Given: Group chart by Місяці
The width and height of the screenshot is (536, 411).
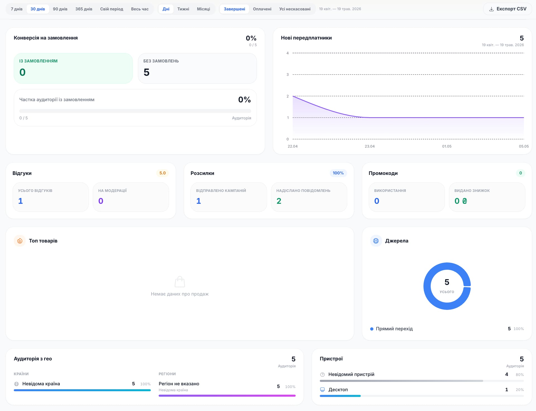Looking at the screenshot, I should [x=204, y=9].
